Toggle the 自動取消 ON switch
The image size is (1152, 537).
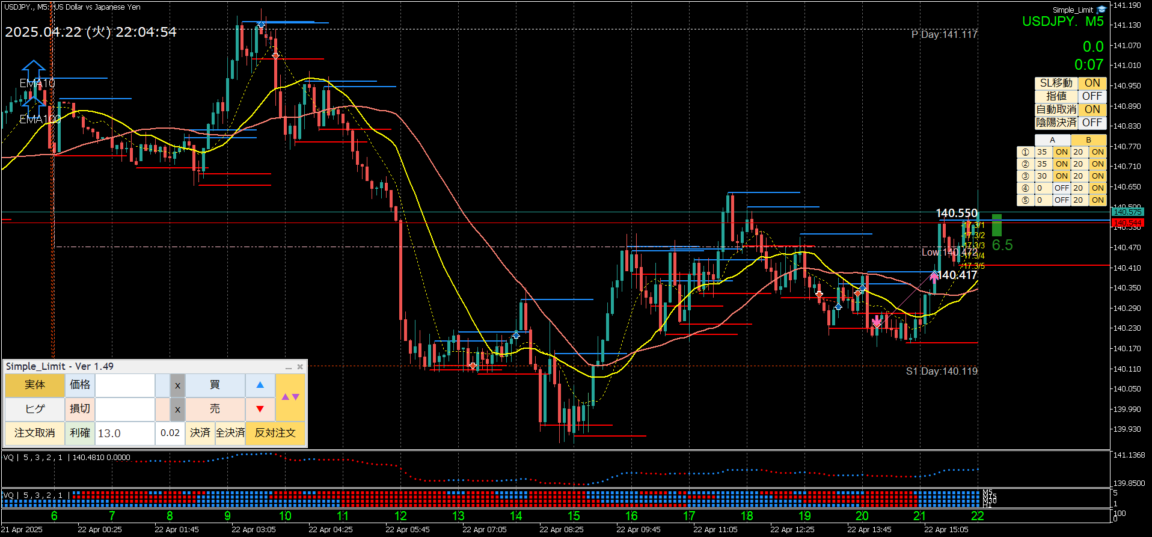tap(1092, 109)
